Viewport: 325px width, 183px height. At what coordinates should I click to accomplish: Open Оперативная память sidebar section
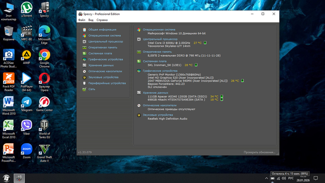(x=103, y=47)
